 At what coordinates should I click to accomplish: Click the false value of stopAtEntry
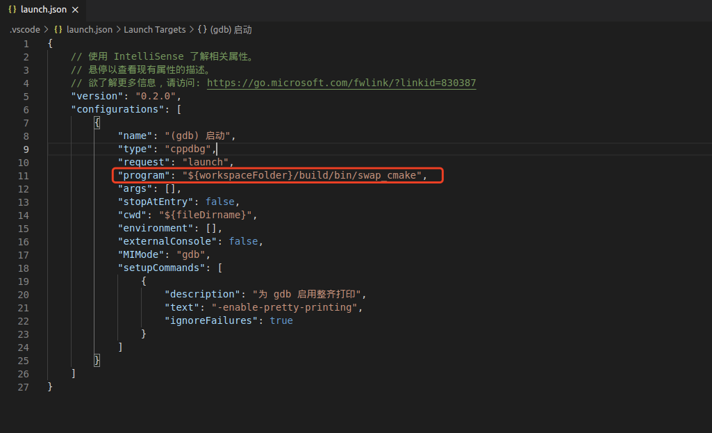(x=220, y=202)
